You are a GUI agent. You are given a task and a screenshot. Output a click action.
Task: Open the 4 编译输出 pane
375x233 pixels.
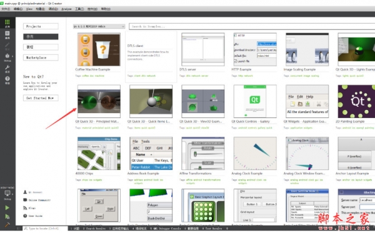point(140,229)
